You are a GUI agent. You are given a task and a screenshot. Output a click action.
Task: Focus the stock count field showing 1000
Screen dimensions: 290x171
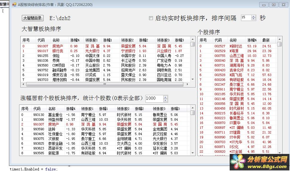tap(154, 98)
